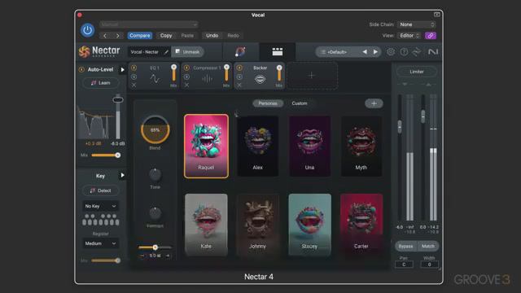Open the Default preset browser
Viewport: 521px width, 293px height.
pyautogui.click(x=337, y=52)
